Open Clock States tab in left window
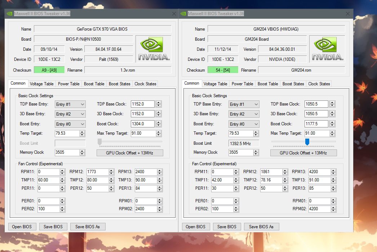The height and width of the screenshot is (252, 377). (145, 84)
